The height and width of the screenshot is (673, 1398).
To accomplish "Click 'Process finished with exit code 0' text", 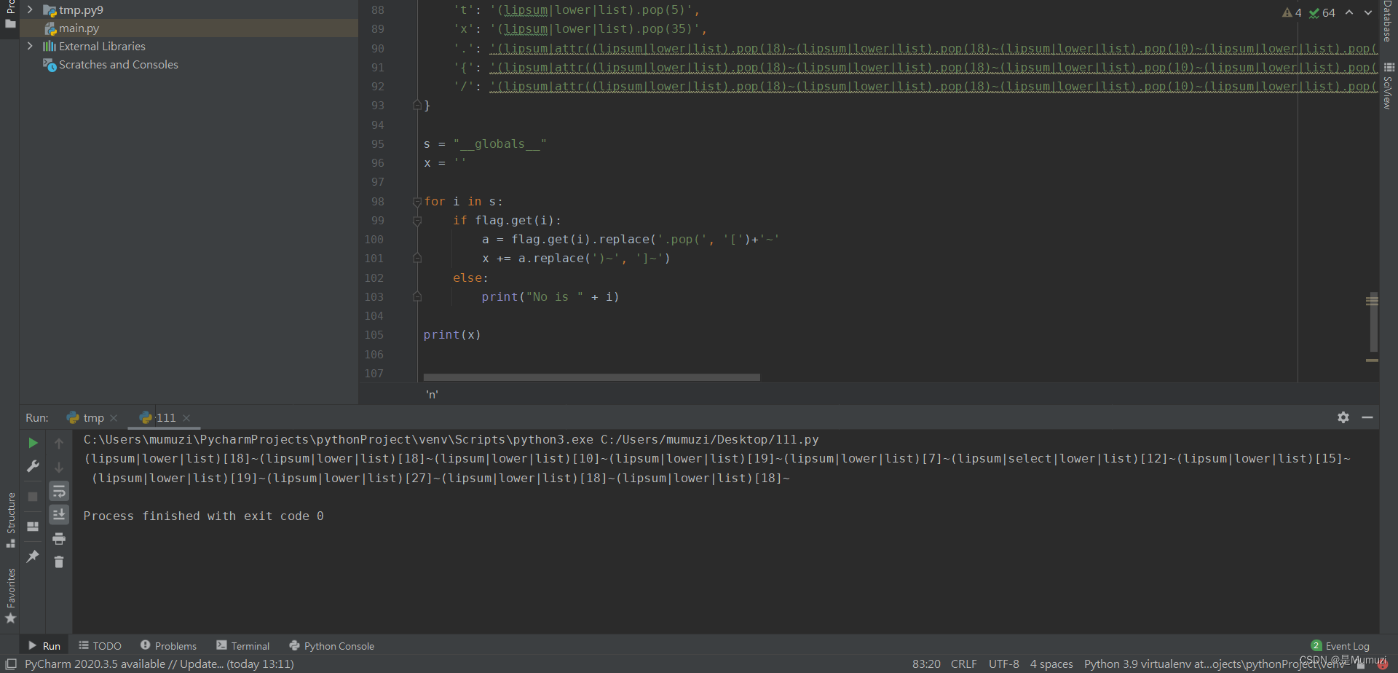I will [x=203, y=516].
